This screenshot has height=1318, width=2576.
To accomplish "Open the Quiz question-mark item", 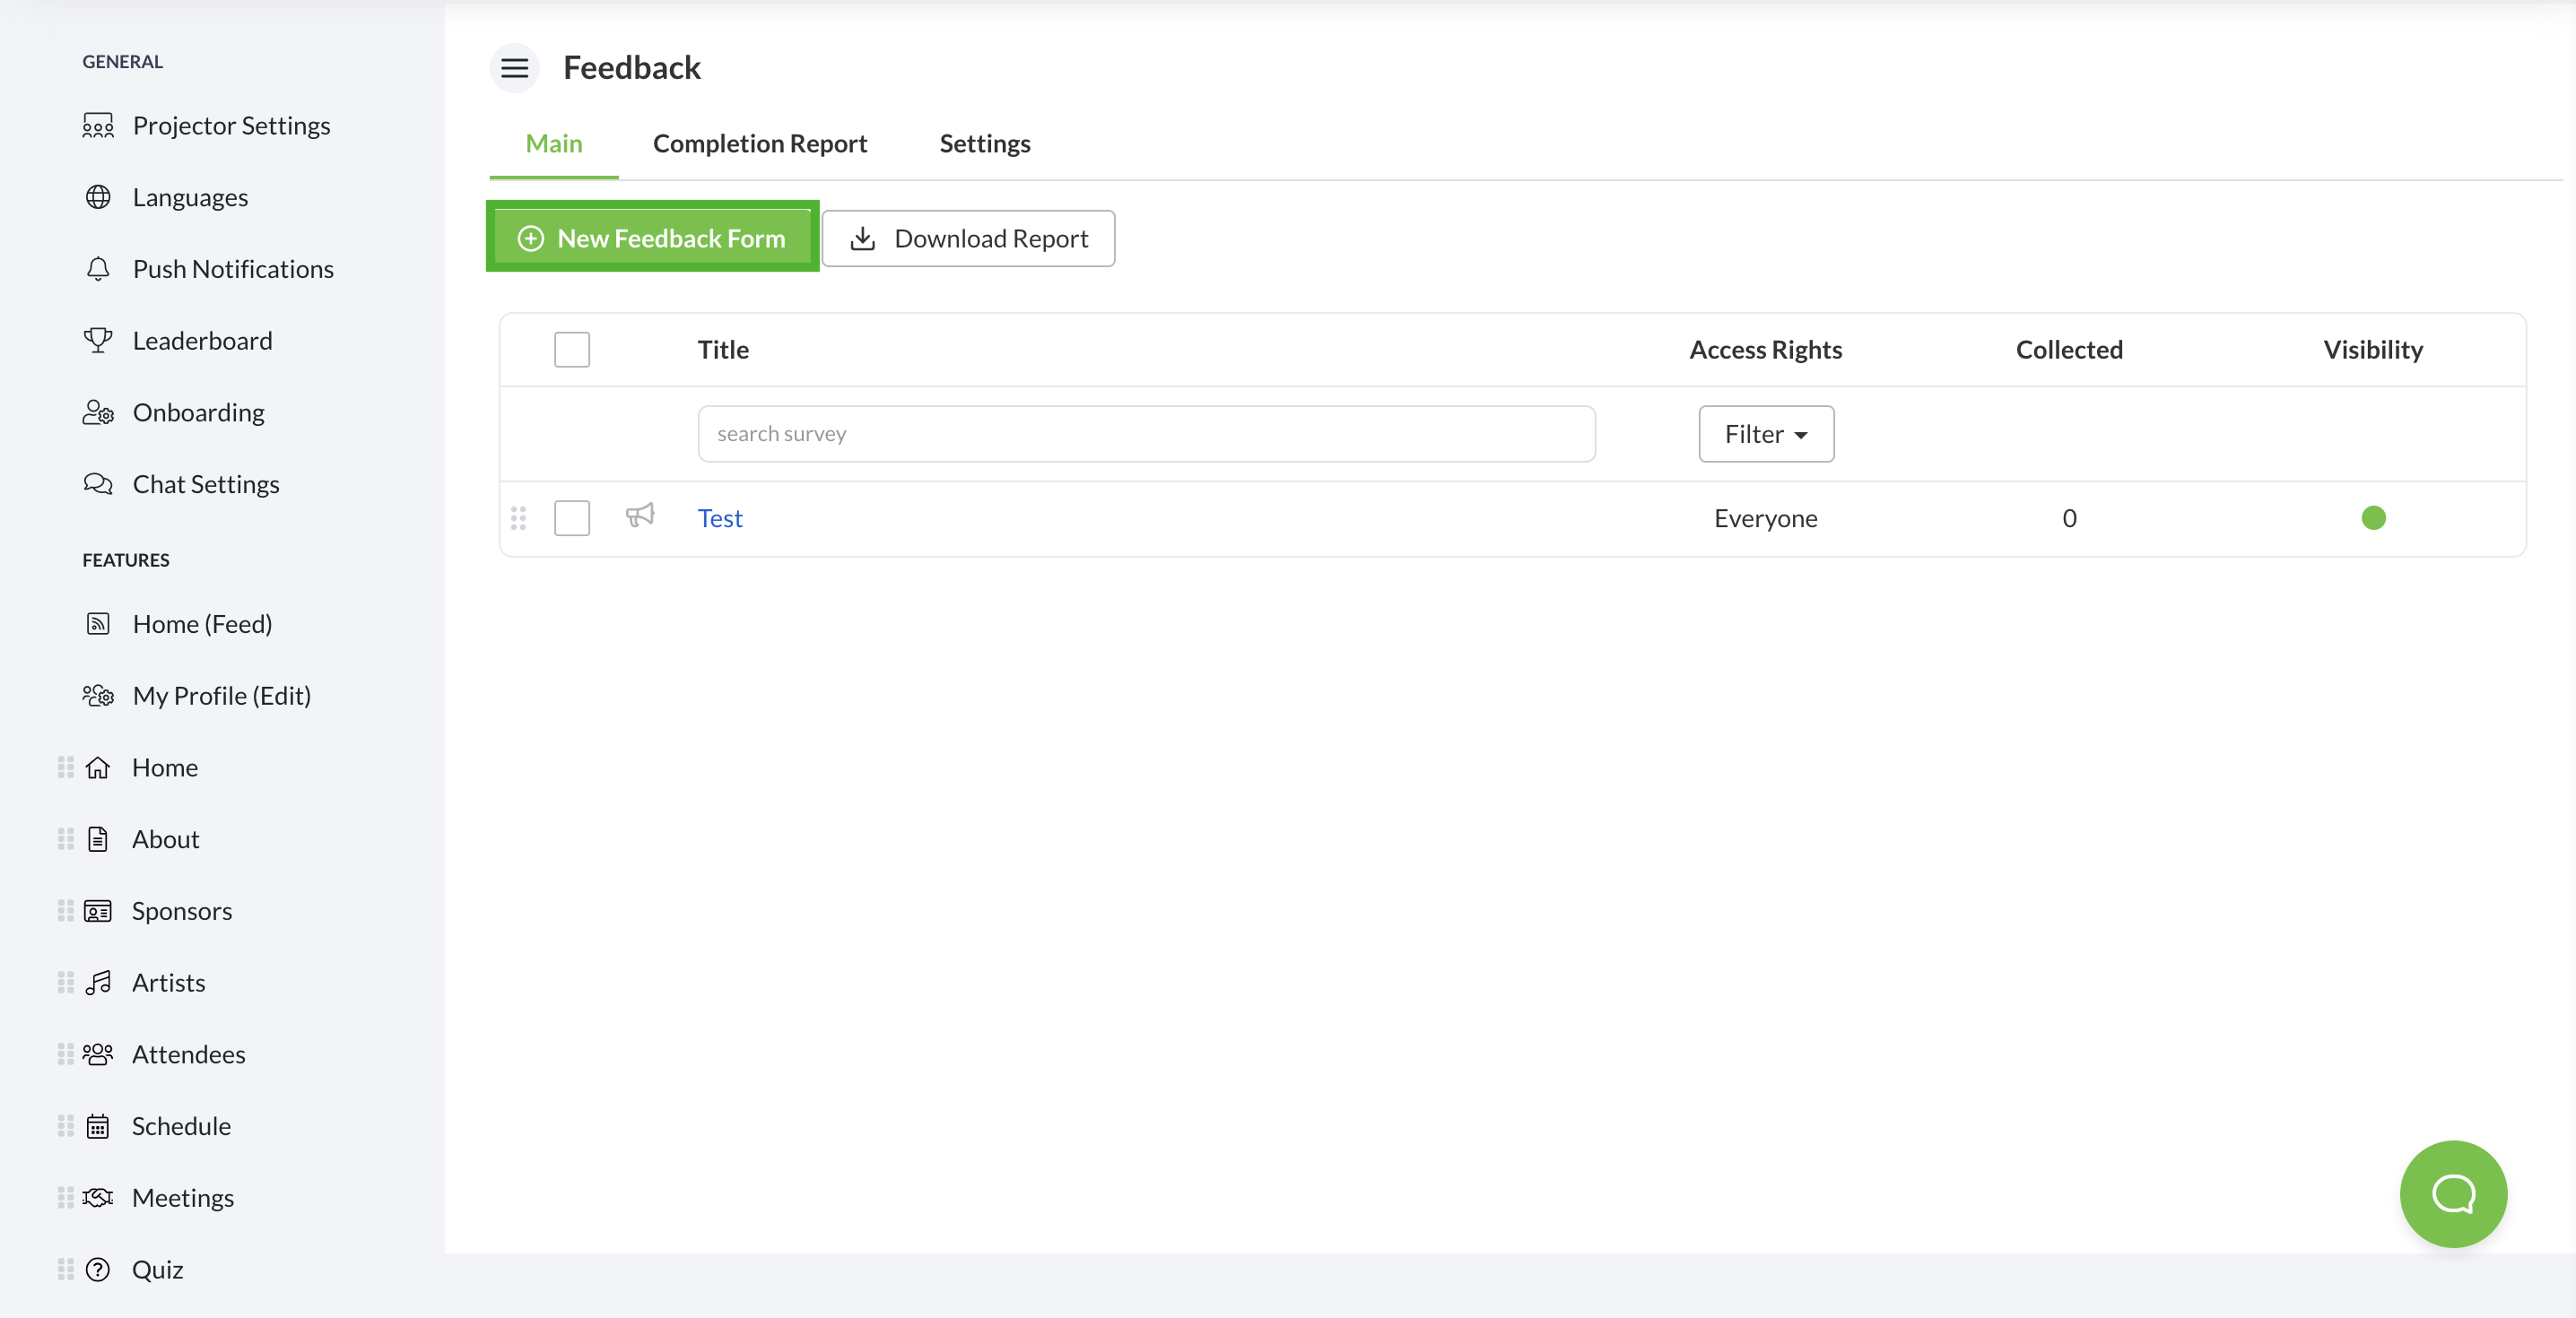I will click(x=157, y=1269).
